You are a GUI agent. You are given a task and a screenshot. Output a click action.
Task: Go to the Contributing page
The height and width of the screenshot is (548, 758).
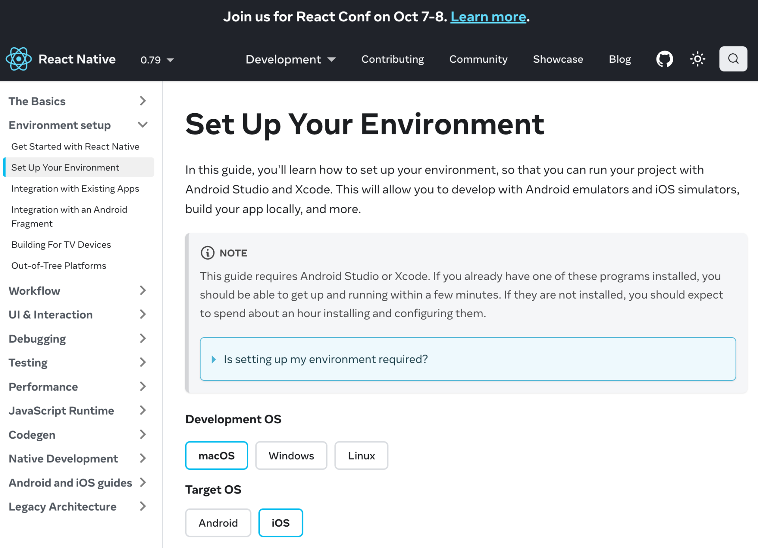pos(392,59)
